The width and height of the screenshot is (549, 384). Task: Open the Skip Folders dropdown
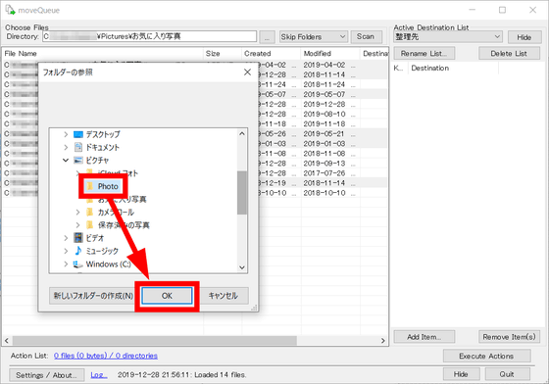click(314, 36)
